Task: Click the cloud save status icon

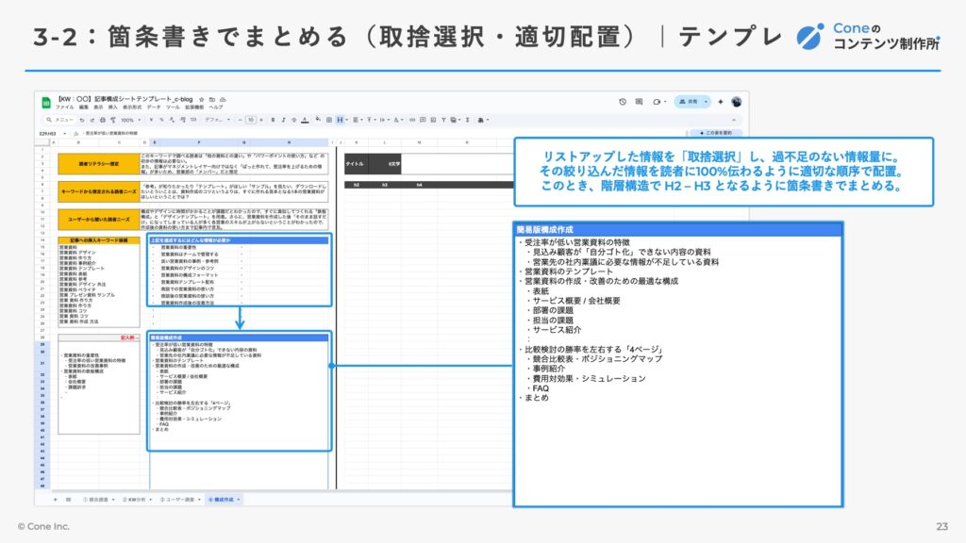Action: point(223,100)
